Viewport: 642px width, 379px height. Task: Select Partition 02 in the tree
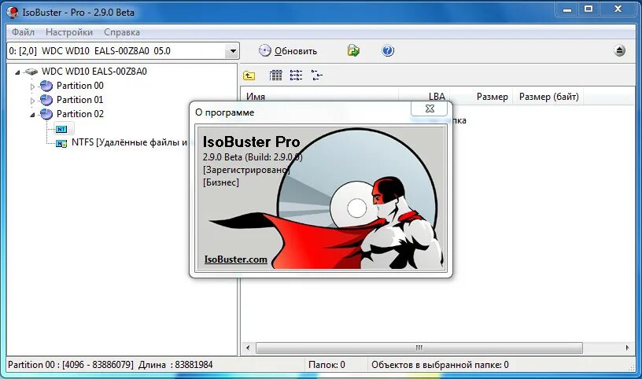point(79,114)
